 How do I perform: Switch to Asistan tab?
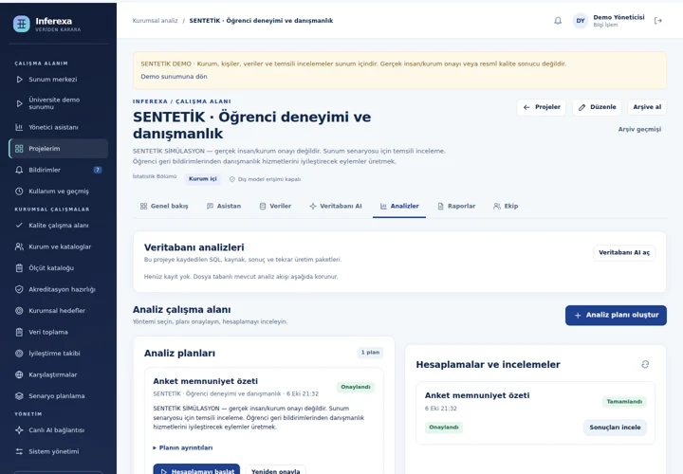coord(224,206)
